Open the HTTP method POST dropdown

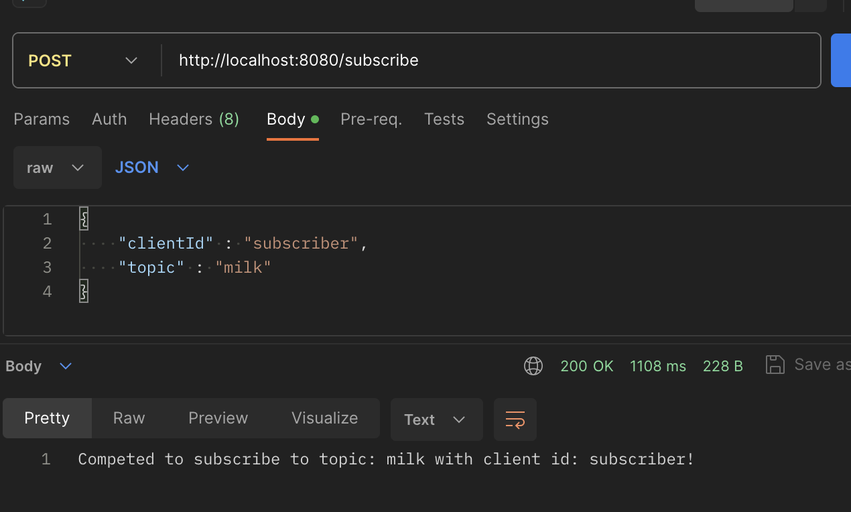tap(84, 60)
